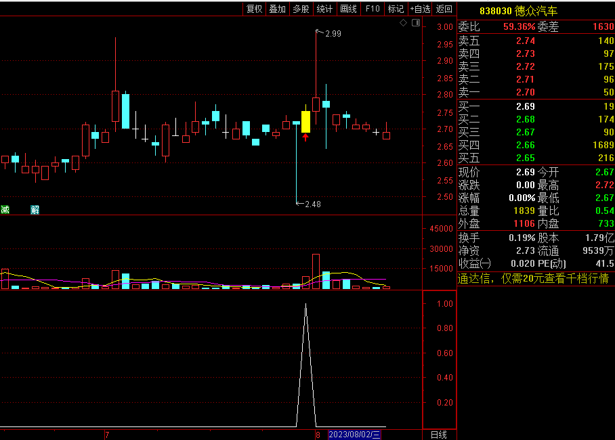This screenshot has height=440, width=615.
Task: Click the 复权 toolbar button
Action: 254,9
